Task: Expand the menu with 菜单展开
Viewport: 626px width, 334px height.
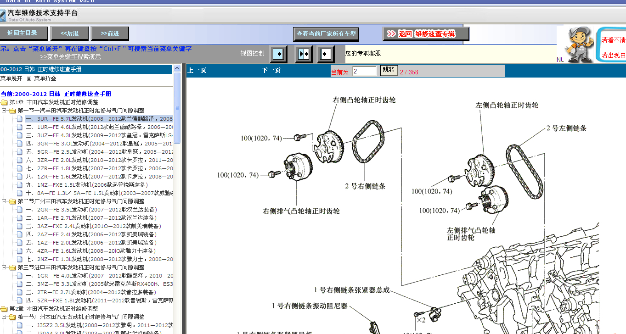Action: point(11,78)
